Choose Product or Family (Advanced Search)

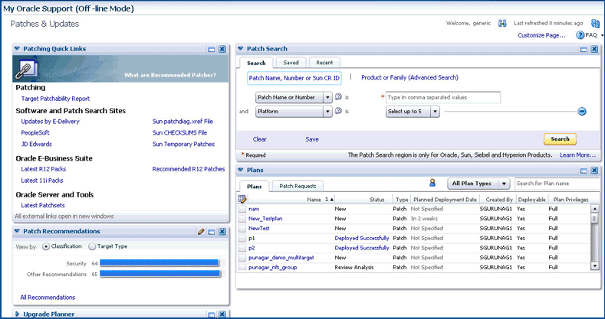point(409,77)
